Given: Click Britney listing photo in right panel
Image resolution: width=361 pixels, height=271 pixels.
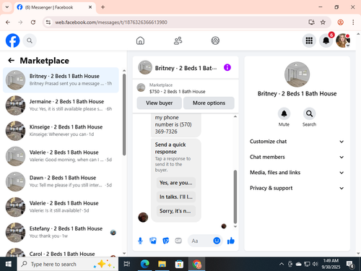Looking at the screenshot, I should tap(297, 74).
